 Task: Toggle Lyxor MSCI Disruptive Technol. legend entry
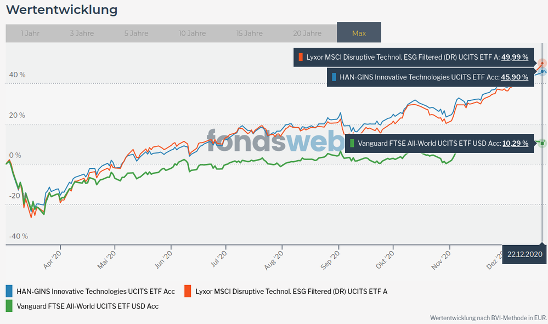pos(291,291)
